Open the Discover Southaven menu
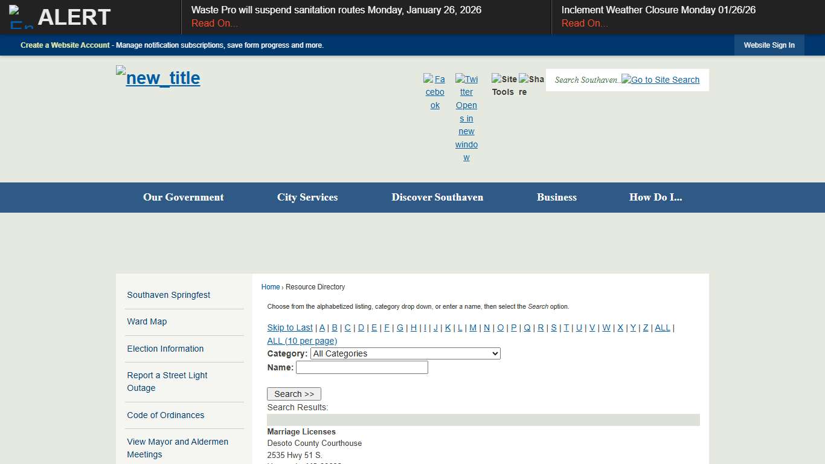Image resolution: width=825 pixels, height=464 pixels. pyautogui.click(x=437, y=198)
